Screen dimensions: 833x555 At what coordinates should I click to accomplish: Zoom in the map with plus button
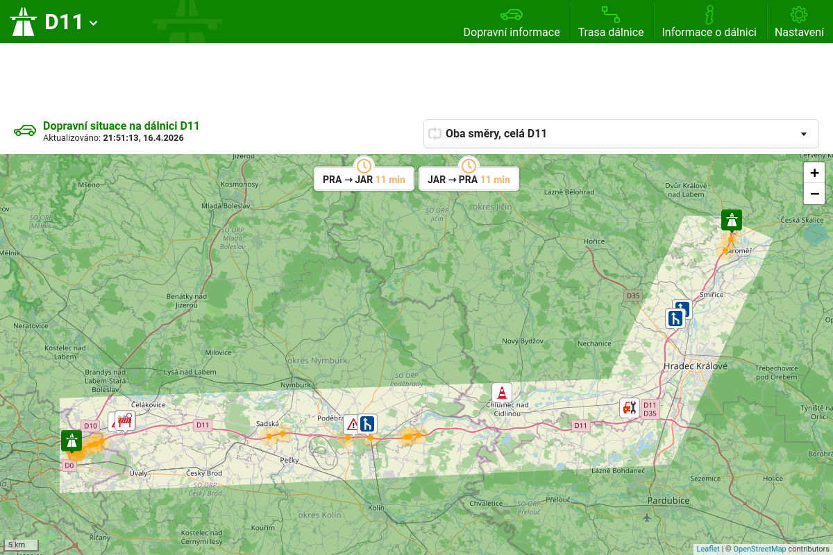pyautogui.click(x=814, y=173)
